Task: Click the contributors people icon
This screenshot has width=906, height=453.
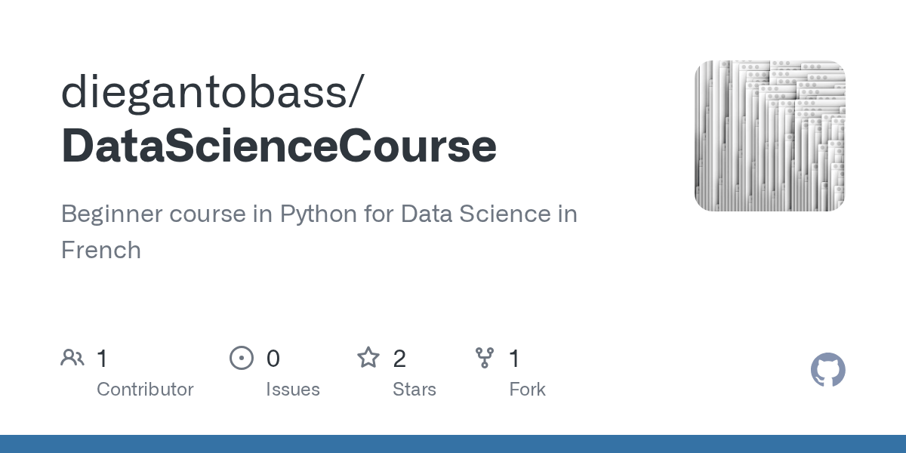Action: (x=72, y=358)
